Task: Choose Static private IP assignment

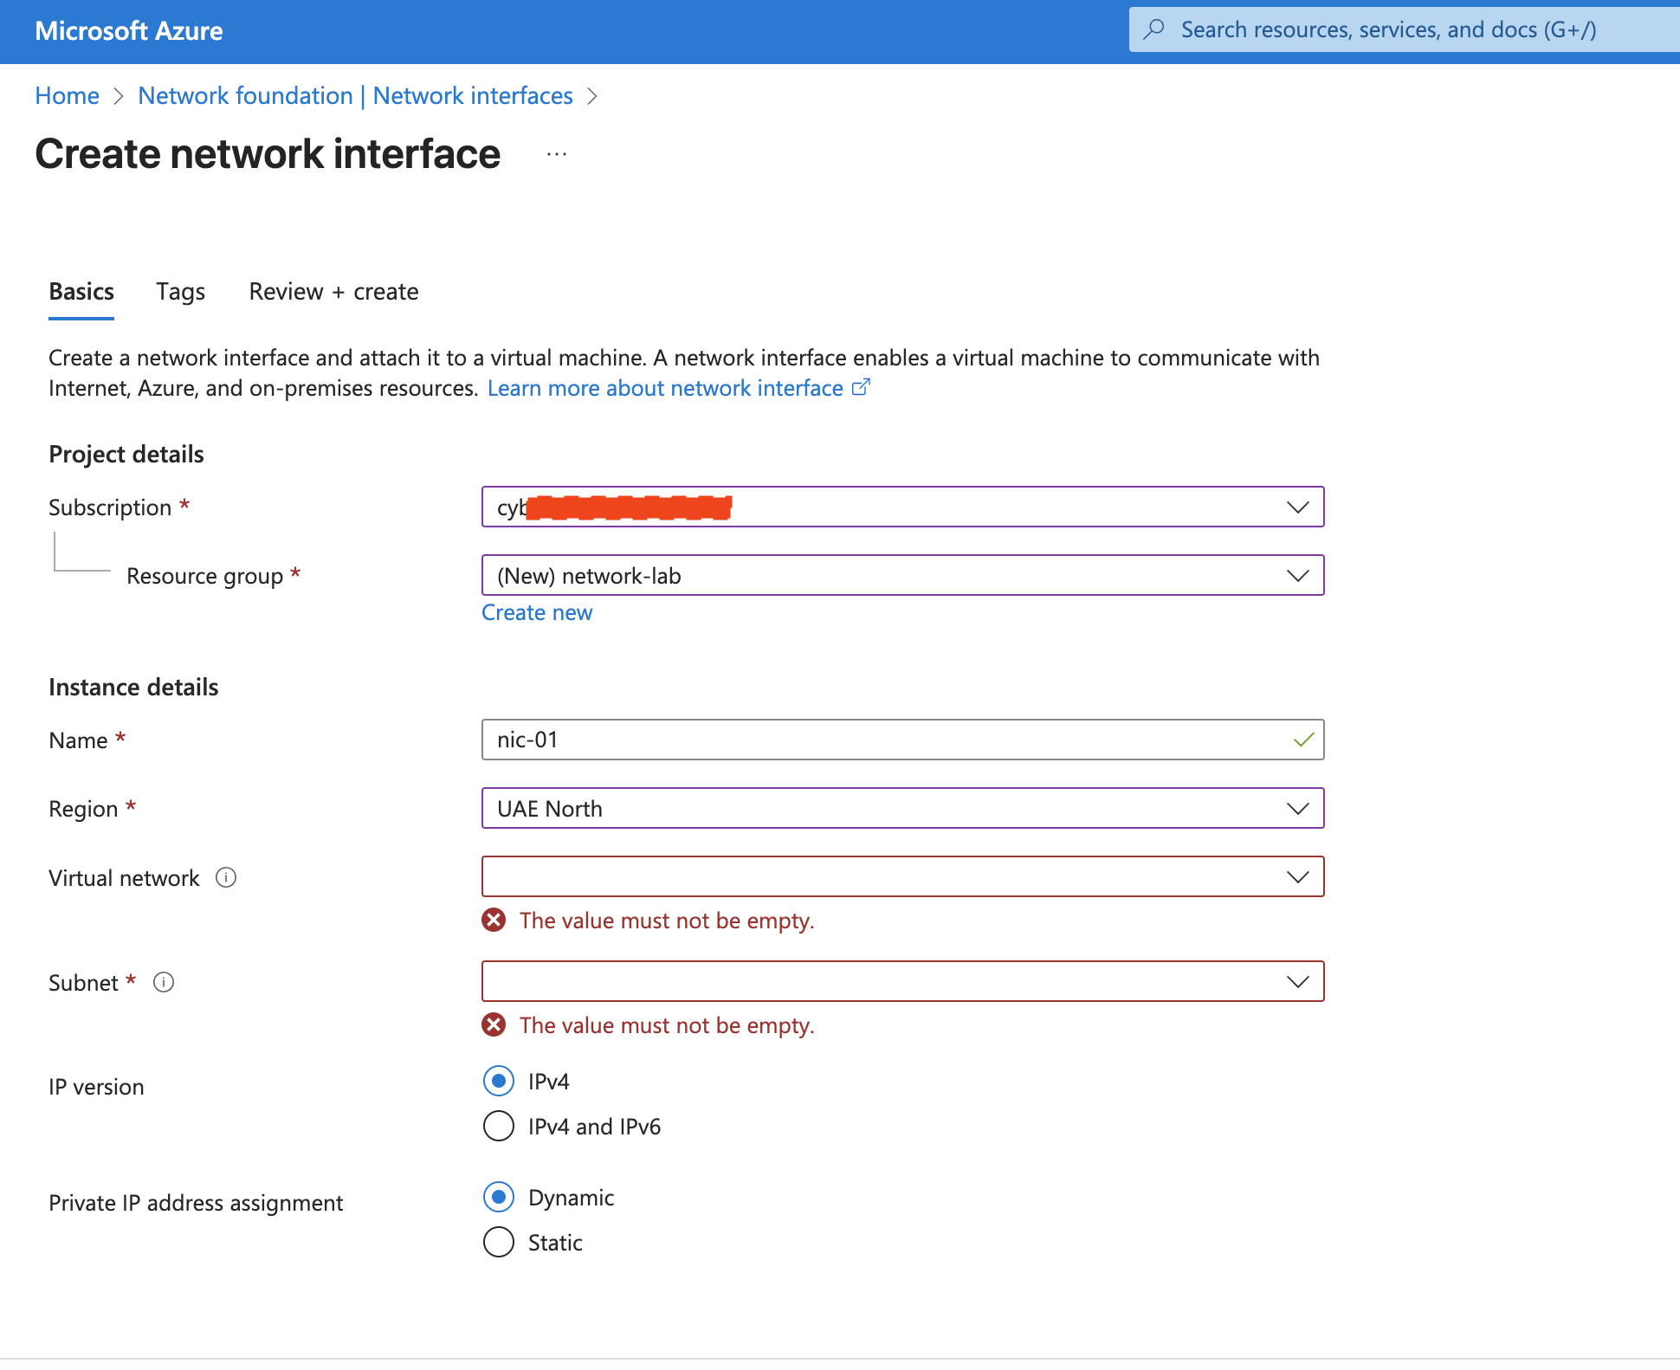Action: click(x=498, y=1242)
